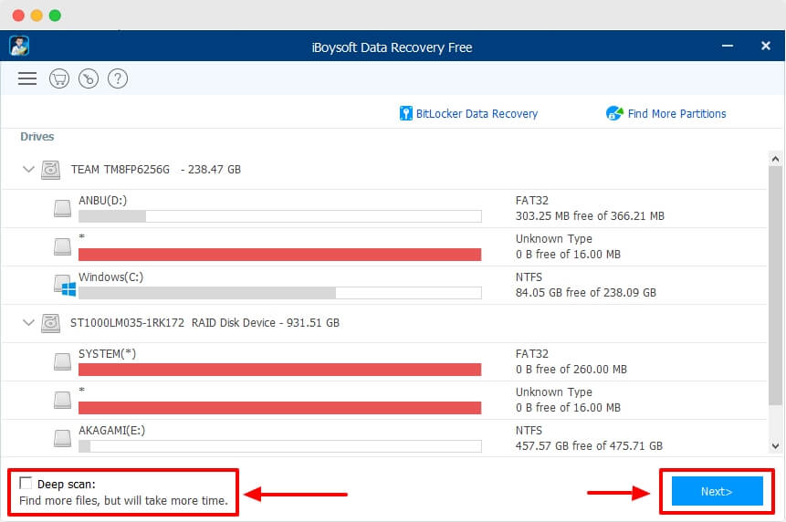Click the macOS green fullscreen button

[55, 16]
